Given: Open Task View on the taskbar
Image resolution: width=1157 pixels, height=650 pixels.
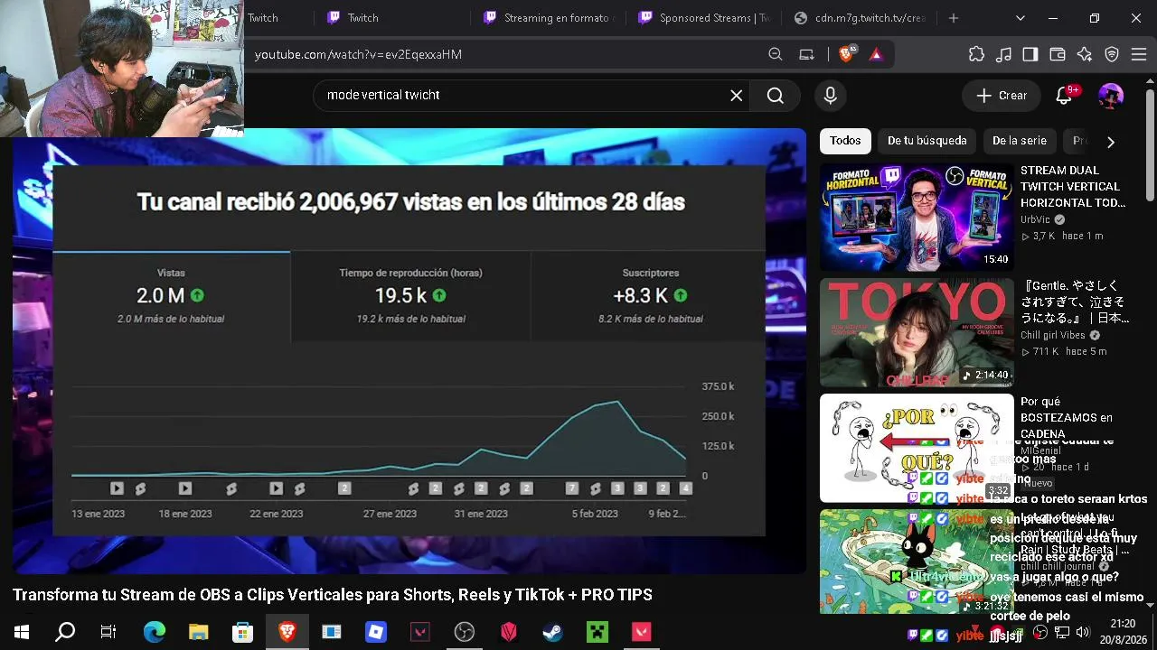Looking at the screenshot, I should click(108, 632).
